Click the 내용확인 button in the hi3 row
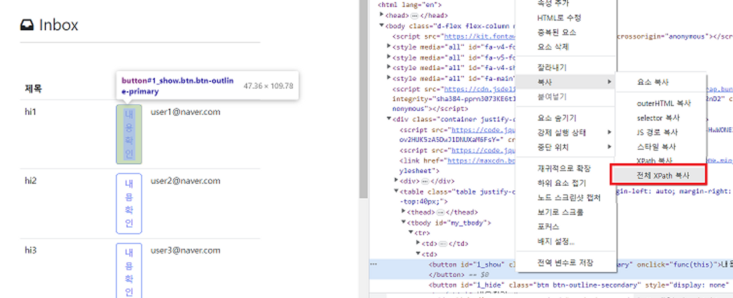 point(129,270)
